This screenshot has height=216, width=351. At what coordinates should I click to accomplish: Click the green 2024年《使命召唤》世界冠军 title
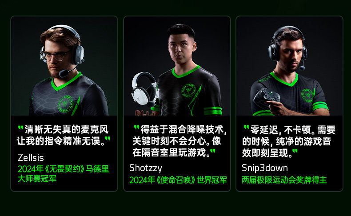coord(178,180)
